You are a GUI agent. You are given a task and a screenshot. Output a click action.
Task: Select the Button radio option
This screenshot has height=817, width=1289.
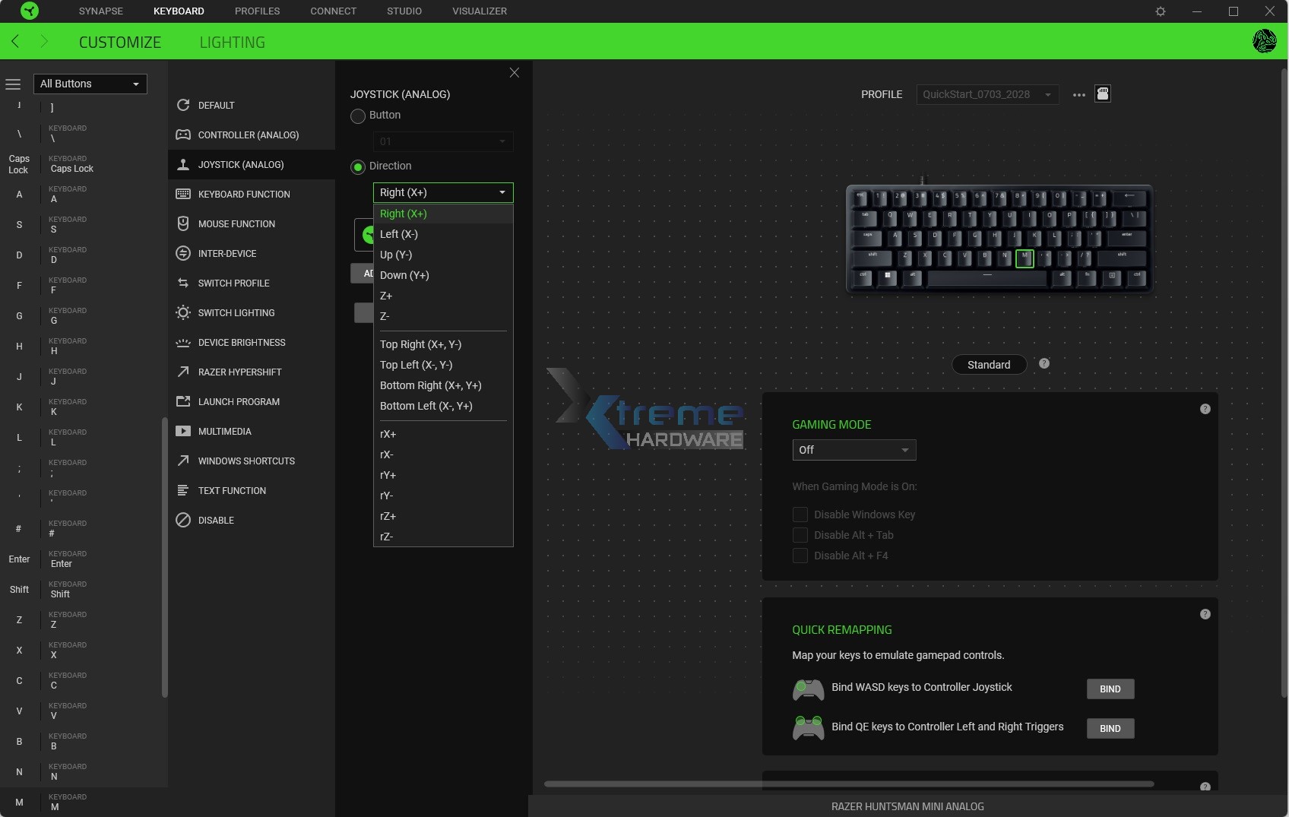[358, 116]
